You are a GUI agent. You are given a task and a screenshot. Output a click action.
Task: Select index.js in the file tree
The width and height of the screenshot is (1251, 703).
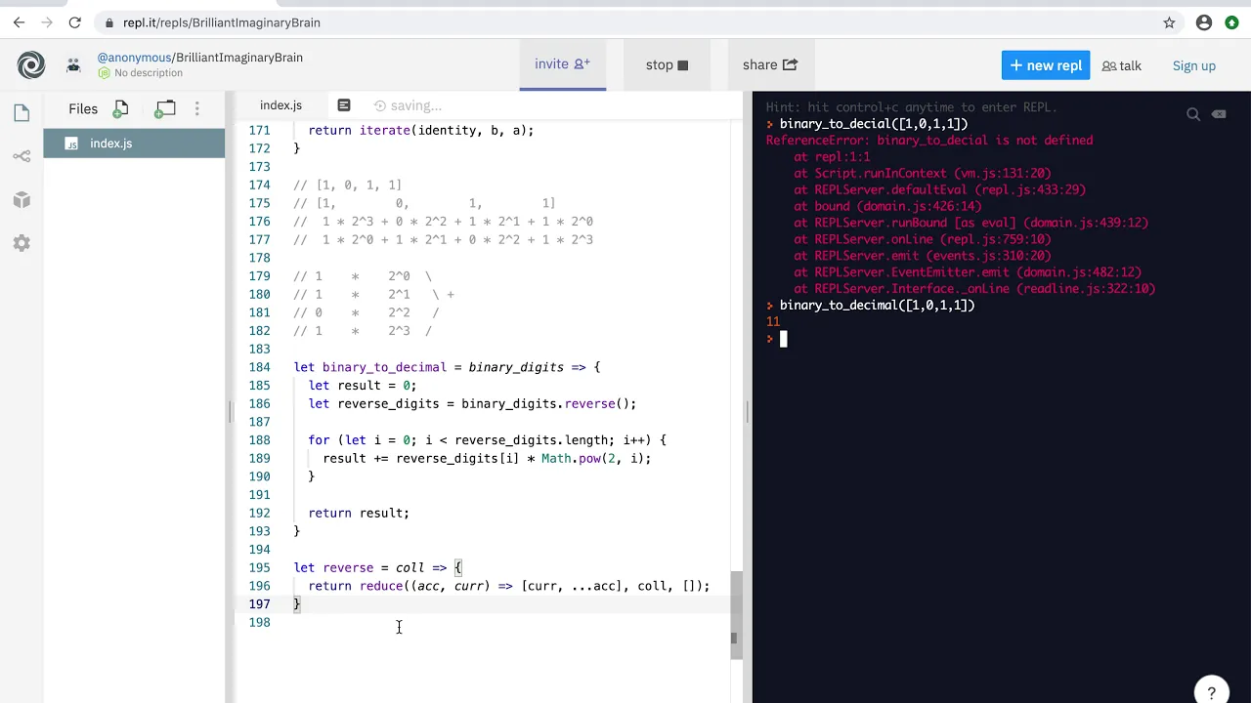coord(134,144)
